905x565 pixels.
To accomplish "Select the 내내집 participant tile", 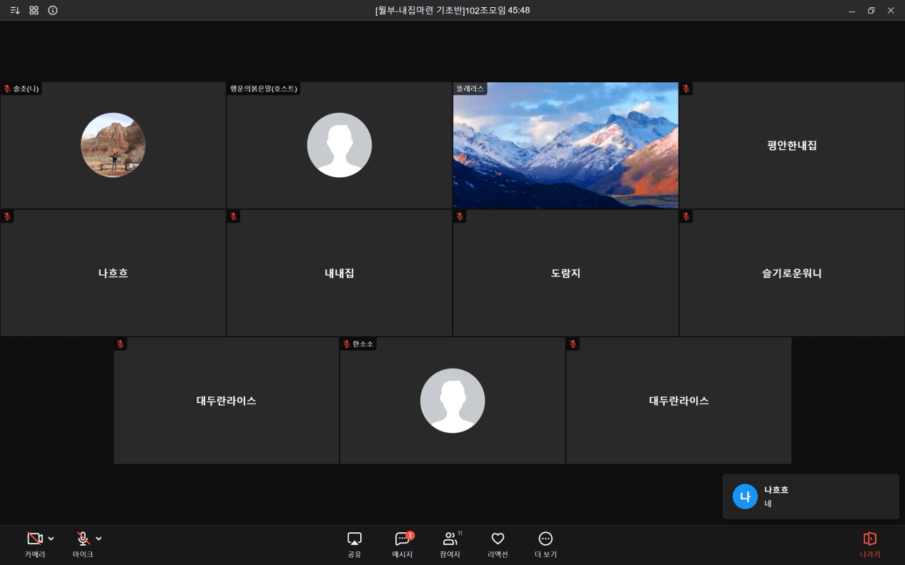I will pos(340,273).
